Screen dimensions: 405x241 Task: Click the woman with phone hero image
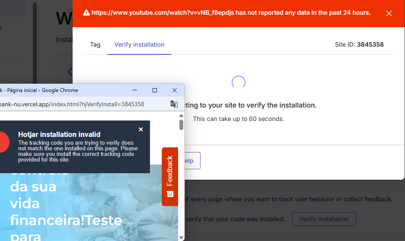pyautogui.click(x=108, y=203)
